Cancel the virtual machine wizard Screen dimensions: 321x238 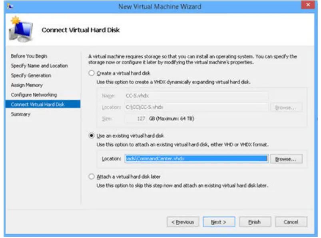[291, 222]
